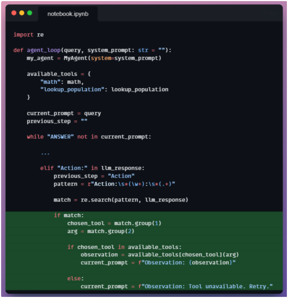Click "observation = available_tools[chosen_tool](arg)" line

point(159,255)
